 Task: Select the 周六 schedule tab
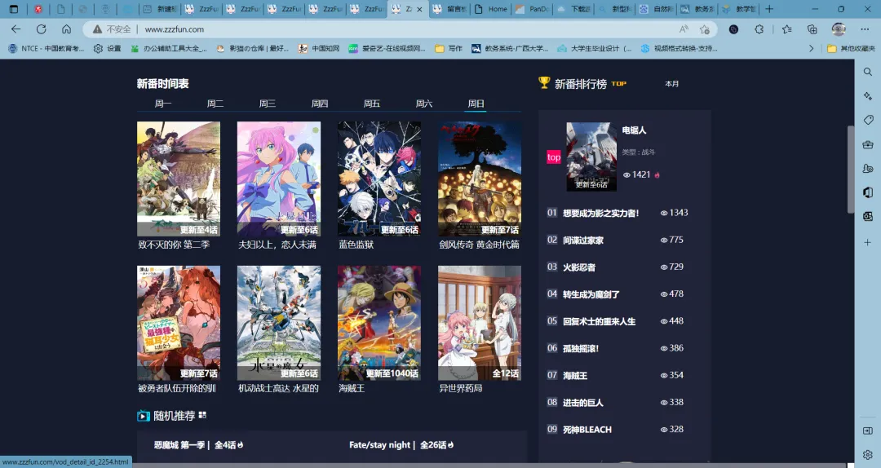click(423, 104)
